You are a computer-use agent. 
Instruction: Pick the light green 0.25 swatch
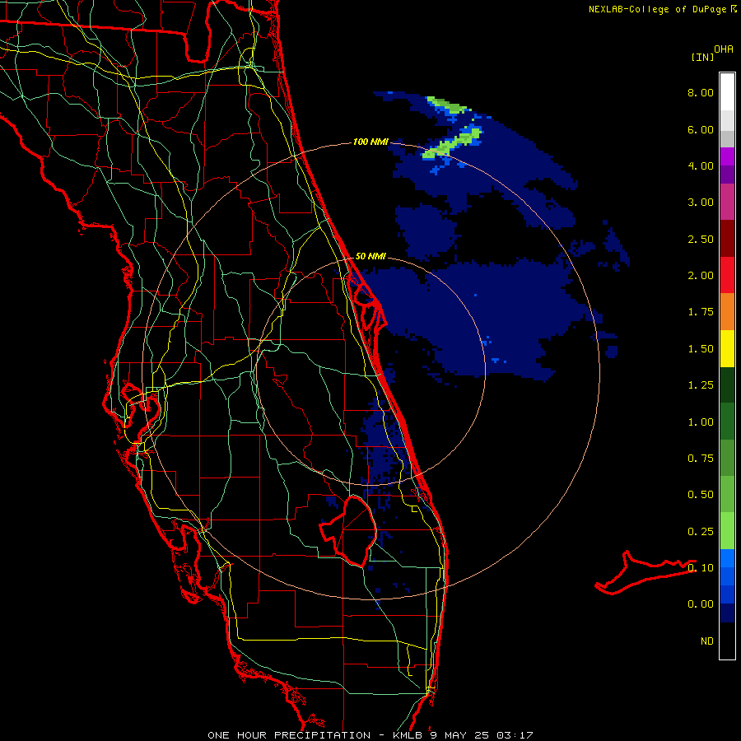click(727, 531)
